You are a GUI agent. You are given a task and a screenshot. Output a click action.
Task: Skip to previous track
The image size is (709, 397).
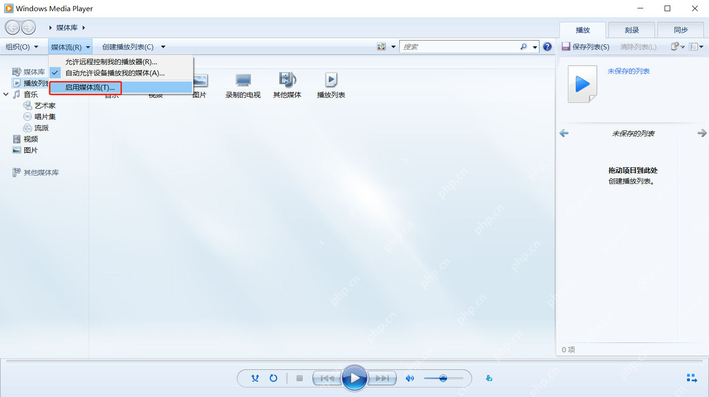click(327, 378)
